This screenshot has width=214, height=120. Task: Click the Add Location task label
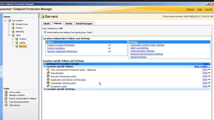(15, 92)
